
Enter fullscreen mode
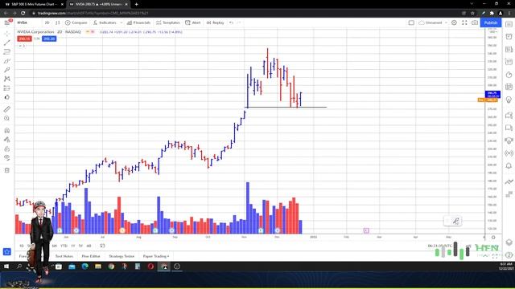pos(464,22)
